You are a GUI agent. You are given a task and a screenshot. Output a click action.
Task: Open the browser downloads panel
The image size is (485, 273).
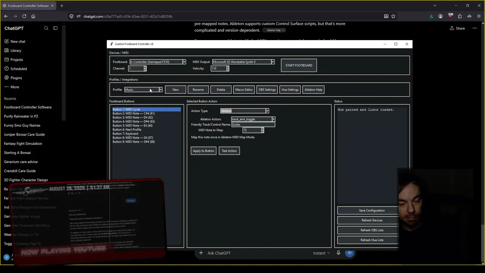(x=431, y=16)
